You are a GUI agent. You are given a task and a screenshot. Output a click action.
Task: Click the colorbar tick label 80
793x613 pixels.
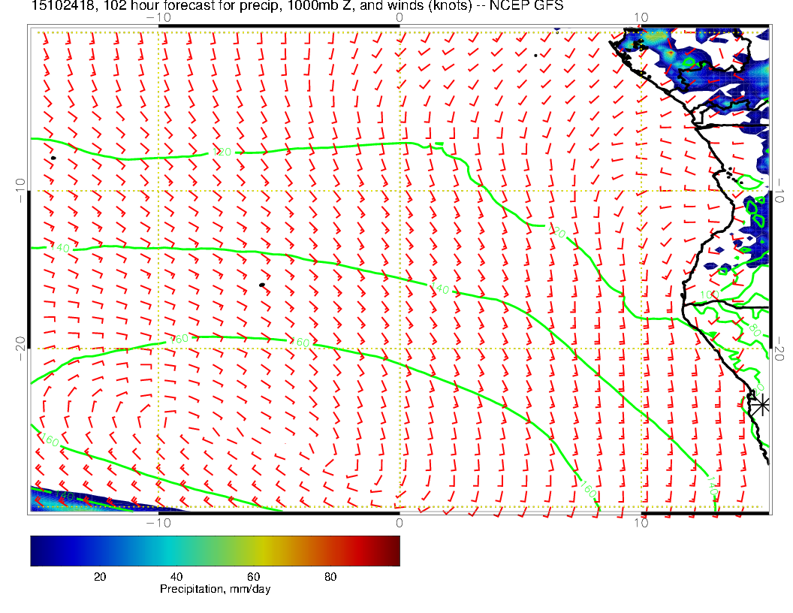[x=330, y=576]
